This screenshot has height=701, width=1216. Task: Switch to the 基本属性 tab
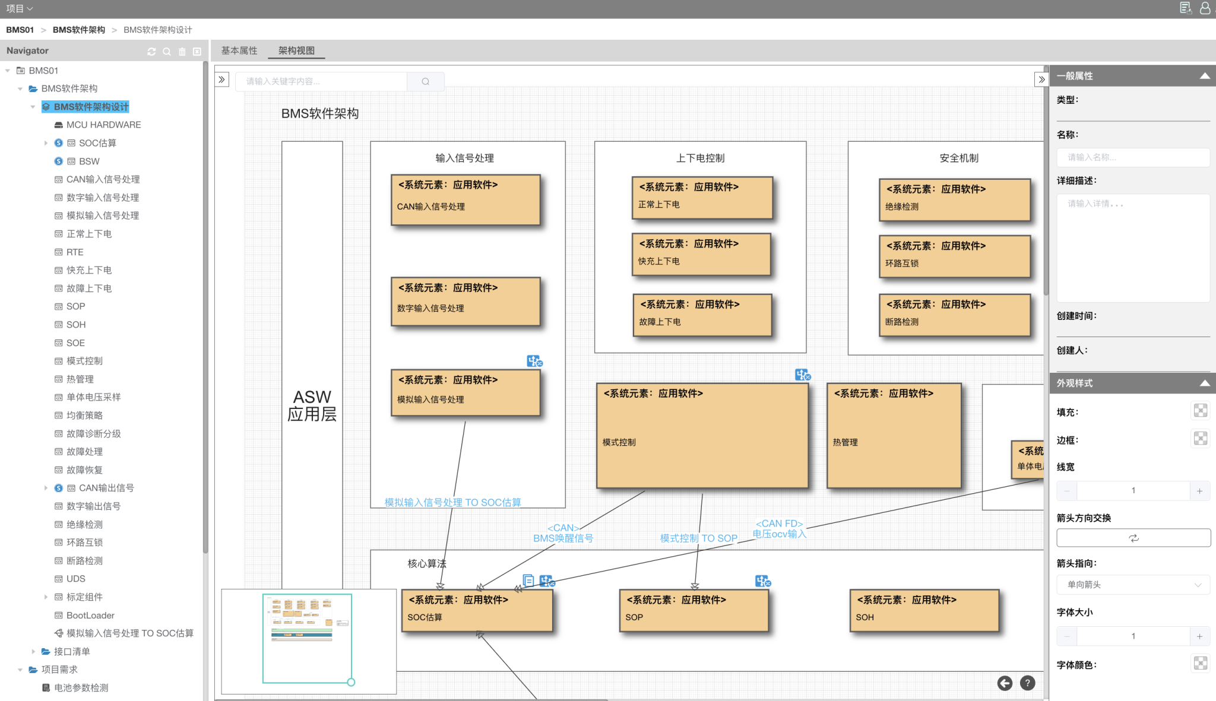click(239, 50)
